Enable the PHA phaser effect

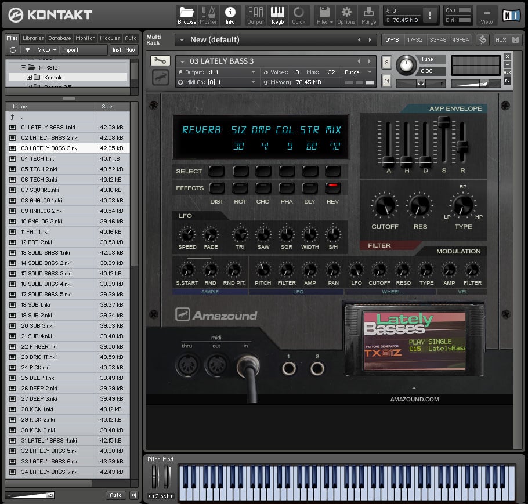[287, 187]
